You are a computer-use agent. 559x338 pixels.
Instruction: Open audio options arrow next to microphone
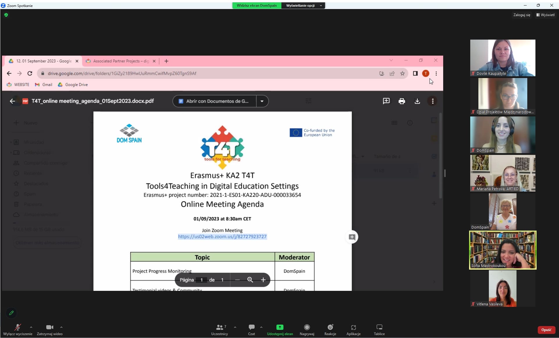tap(31, 327)
